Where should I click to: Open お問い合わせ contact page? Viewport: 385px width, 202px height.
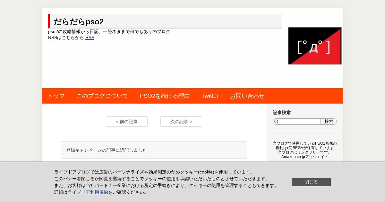(x=247, y=96)
